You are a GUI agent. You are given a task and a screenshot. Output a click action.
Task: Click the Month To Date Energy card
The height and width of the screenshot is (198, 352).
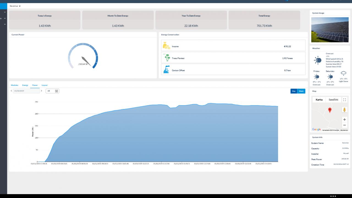coord(118,20)
